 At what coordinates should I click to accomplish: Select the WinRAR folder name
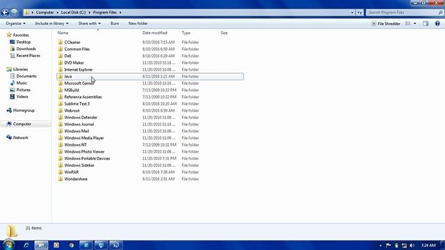point(72,172)
